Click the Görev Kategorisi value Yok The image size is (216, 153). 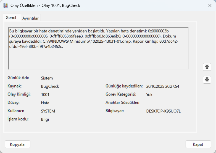pos(149,95)
